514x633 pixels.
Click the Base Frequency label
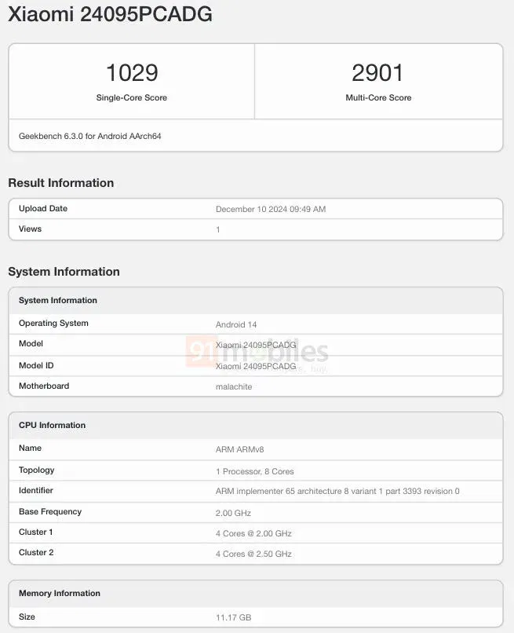point(50,512)
